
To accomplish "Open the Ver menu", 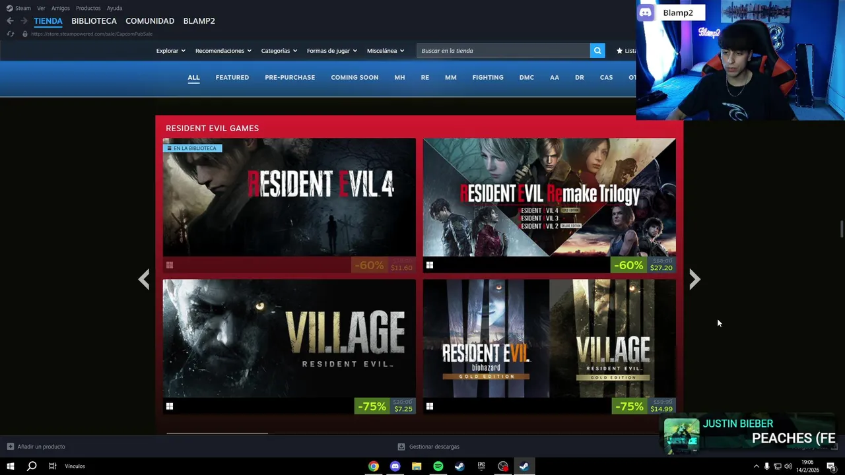I will pos(41,8).
